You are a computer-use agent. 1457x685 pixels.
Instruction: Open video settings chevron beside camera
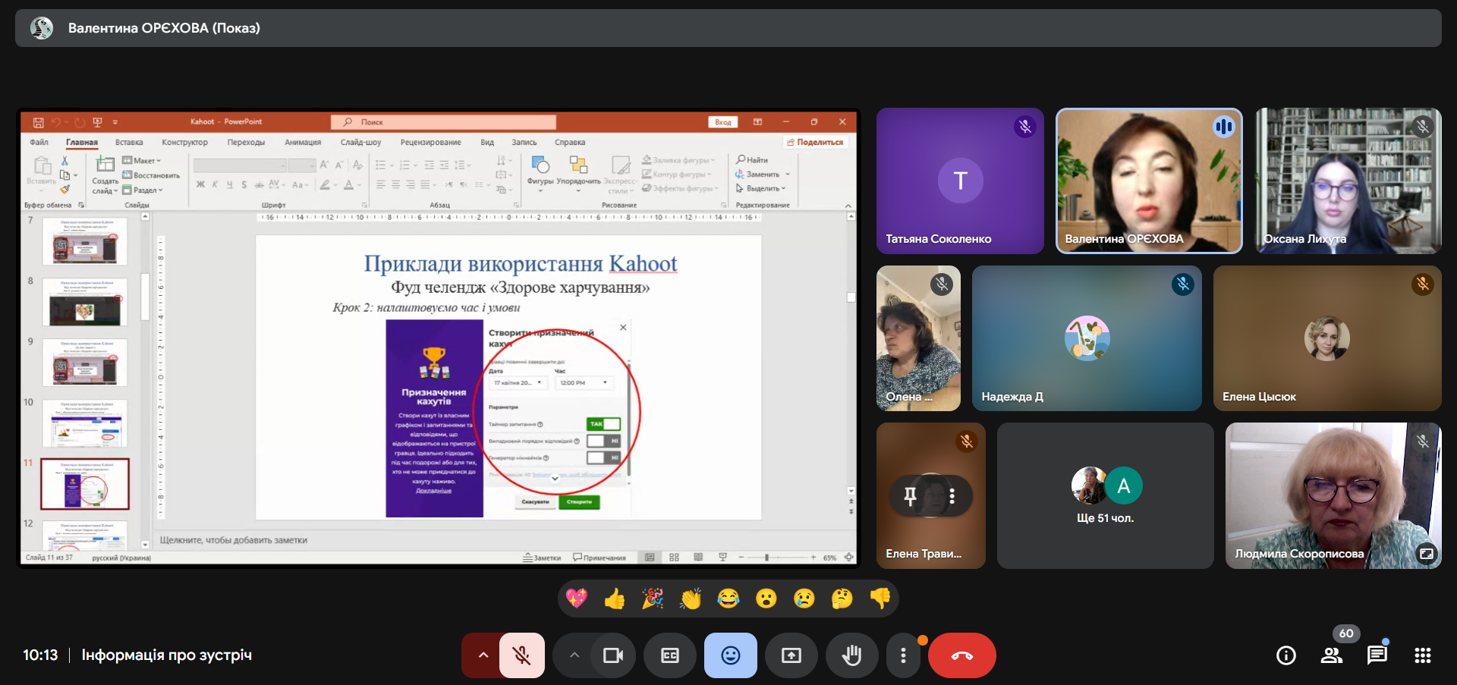[574, 655]
